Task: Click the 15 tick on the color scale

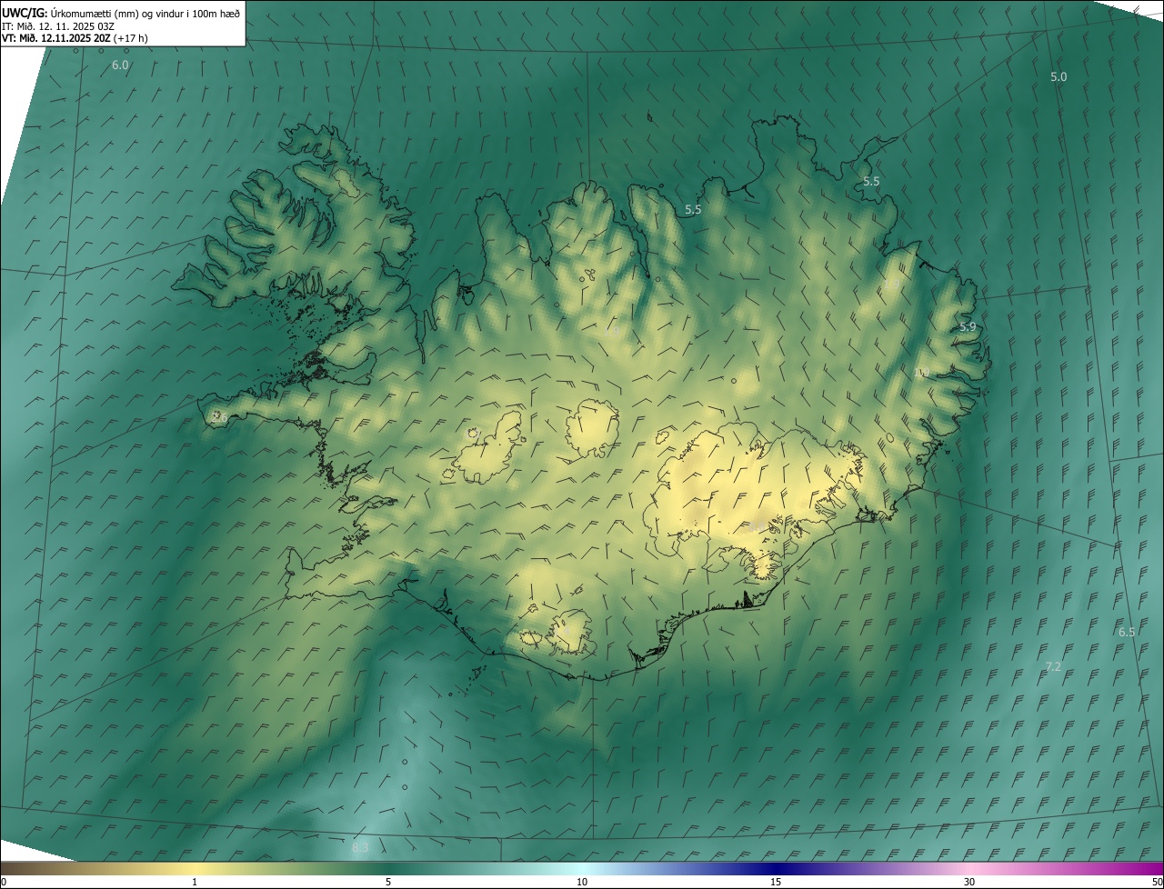Action: pos(776,882)
